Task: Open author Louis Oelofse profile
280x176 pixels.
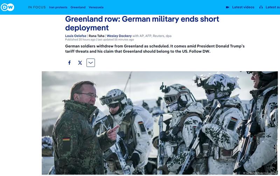Action: coord(76,36)
